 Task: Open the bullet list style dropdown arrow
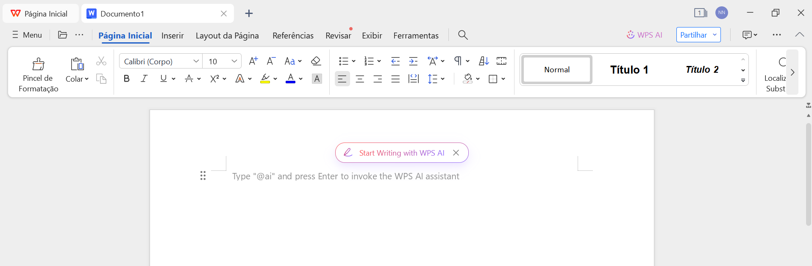(353, 61)
